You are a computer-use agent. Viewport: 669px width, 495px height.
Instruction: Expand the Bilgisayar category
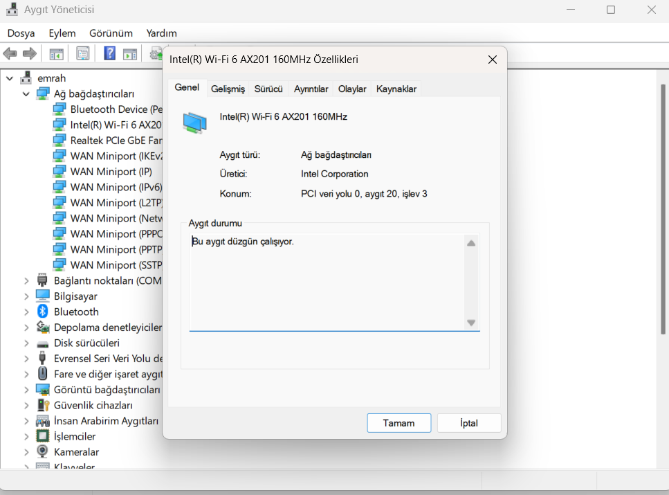click(x=26, y=296)
